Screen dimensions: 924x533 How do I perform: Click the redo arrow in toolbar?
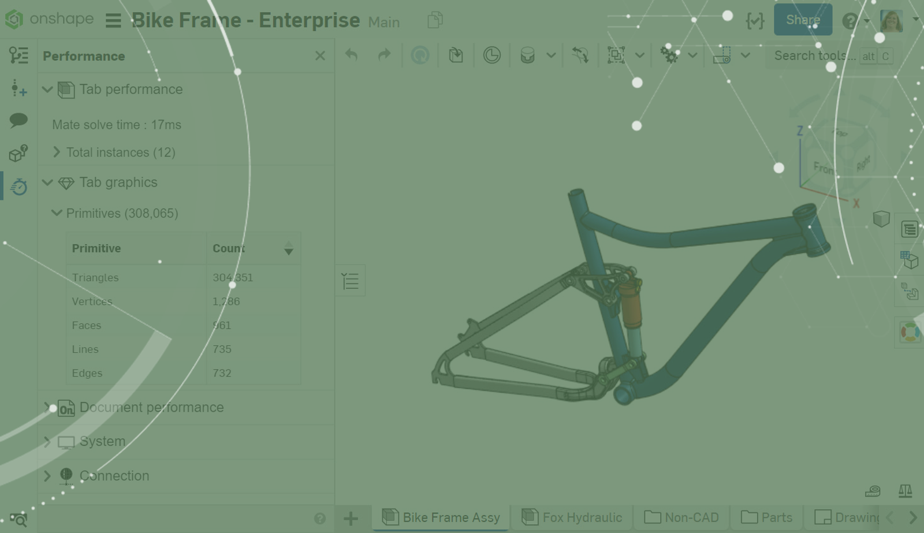tap(384, 55)
